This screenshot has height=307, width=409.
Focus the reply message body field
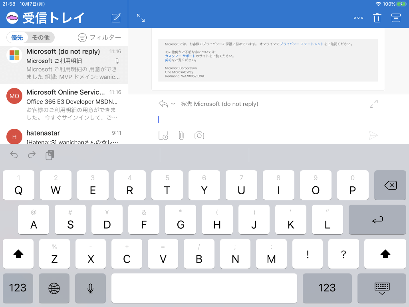pos(268,119)
